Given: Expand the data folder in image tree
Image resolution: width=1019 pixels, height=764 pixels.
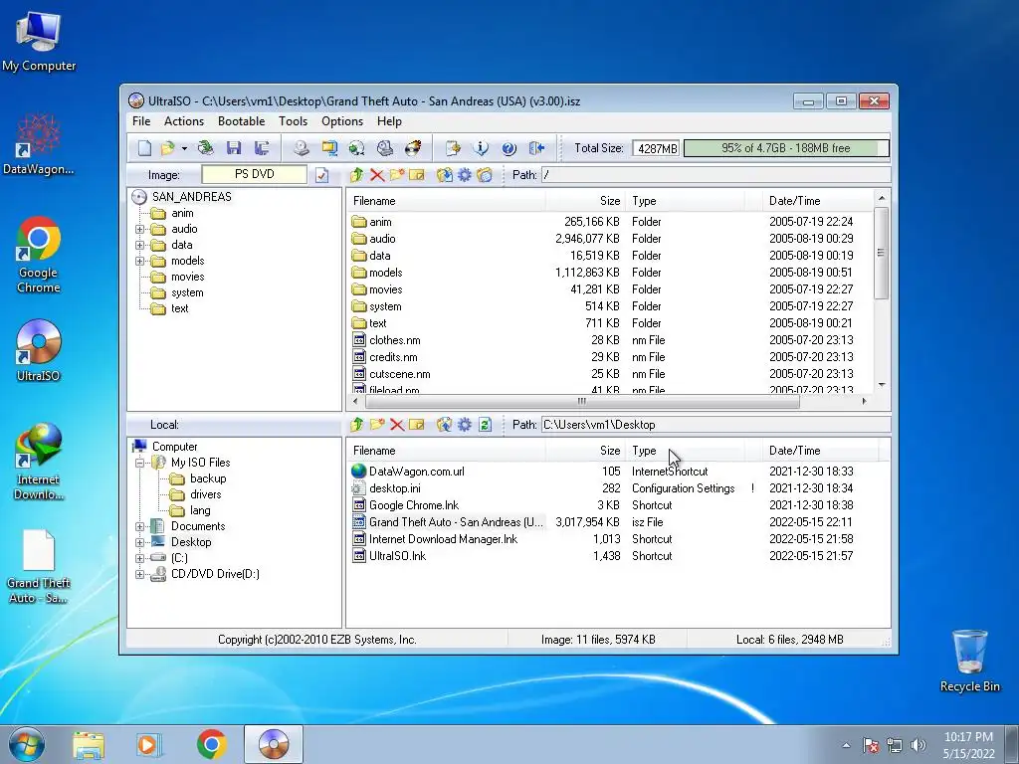Looking at the screenshot, I should coord(139,245).
